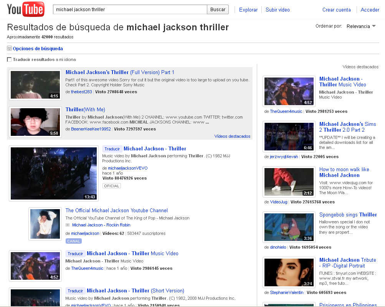Click the envelope icon beside Opciones de búsqueda
Viewport: 385px width, 307px height.
point(9,49)
